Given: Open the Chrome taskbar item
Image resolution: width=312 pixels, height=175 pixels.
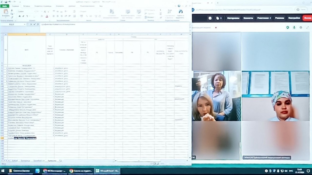Looking at the screenshot, I should click(81, 171).
